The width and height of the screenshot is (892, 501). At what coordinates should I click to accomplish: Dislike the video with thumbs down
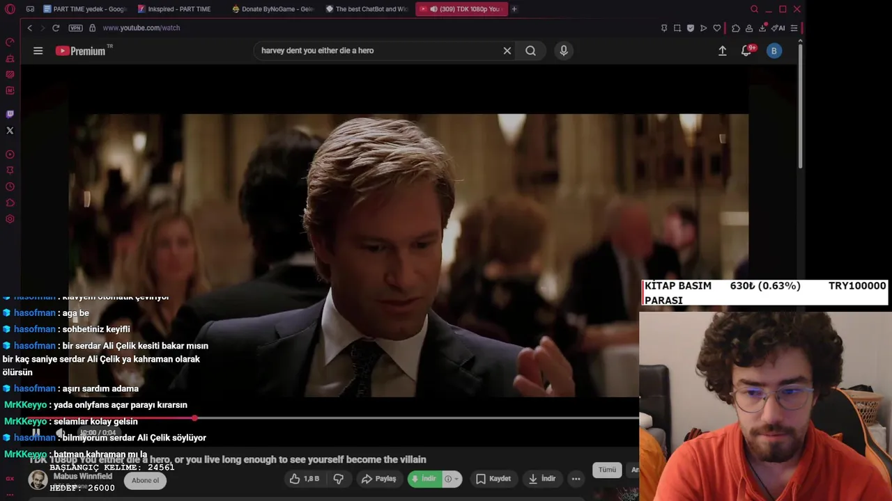(339, 479)
